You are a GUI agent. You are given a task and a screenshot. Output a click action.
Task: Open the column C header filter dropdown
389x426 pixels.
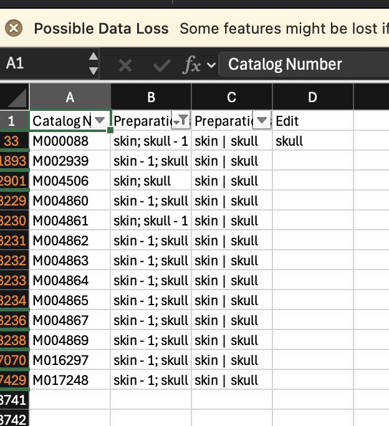262,120
